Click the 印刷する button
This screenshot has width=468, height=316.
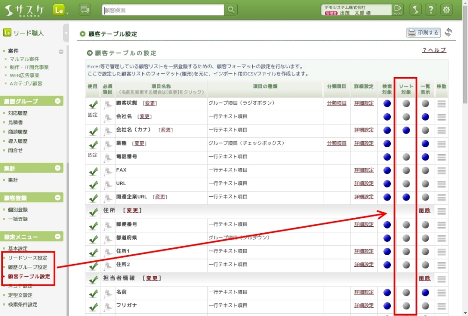tap(424, 33)
